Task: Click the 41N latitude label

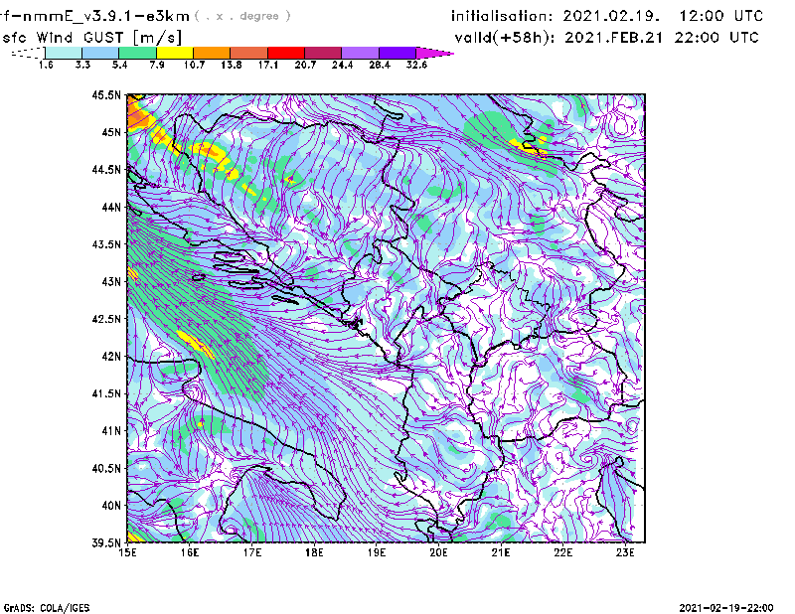Action: pyautogui.click(x=111, y=431)
